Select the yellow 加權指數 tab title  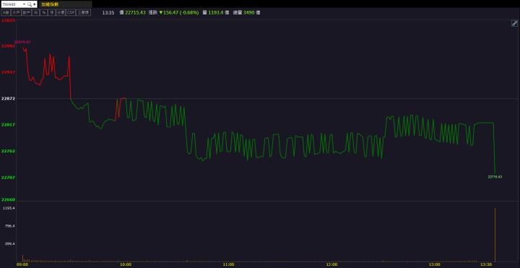point(50,4)
